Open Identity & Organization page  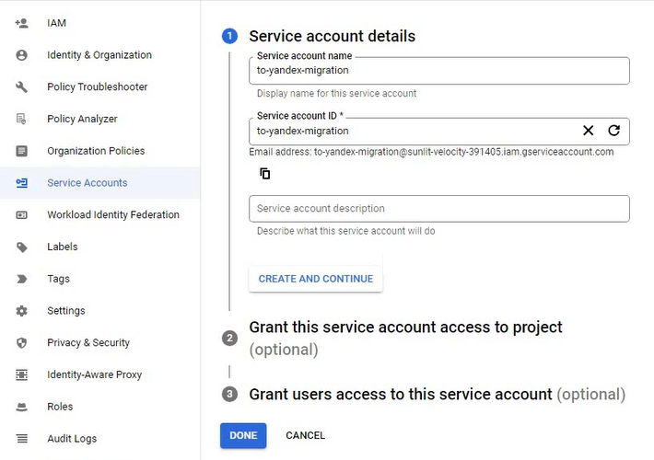click(99, 55)
